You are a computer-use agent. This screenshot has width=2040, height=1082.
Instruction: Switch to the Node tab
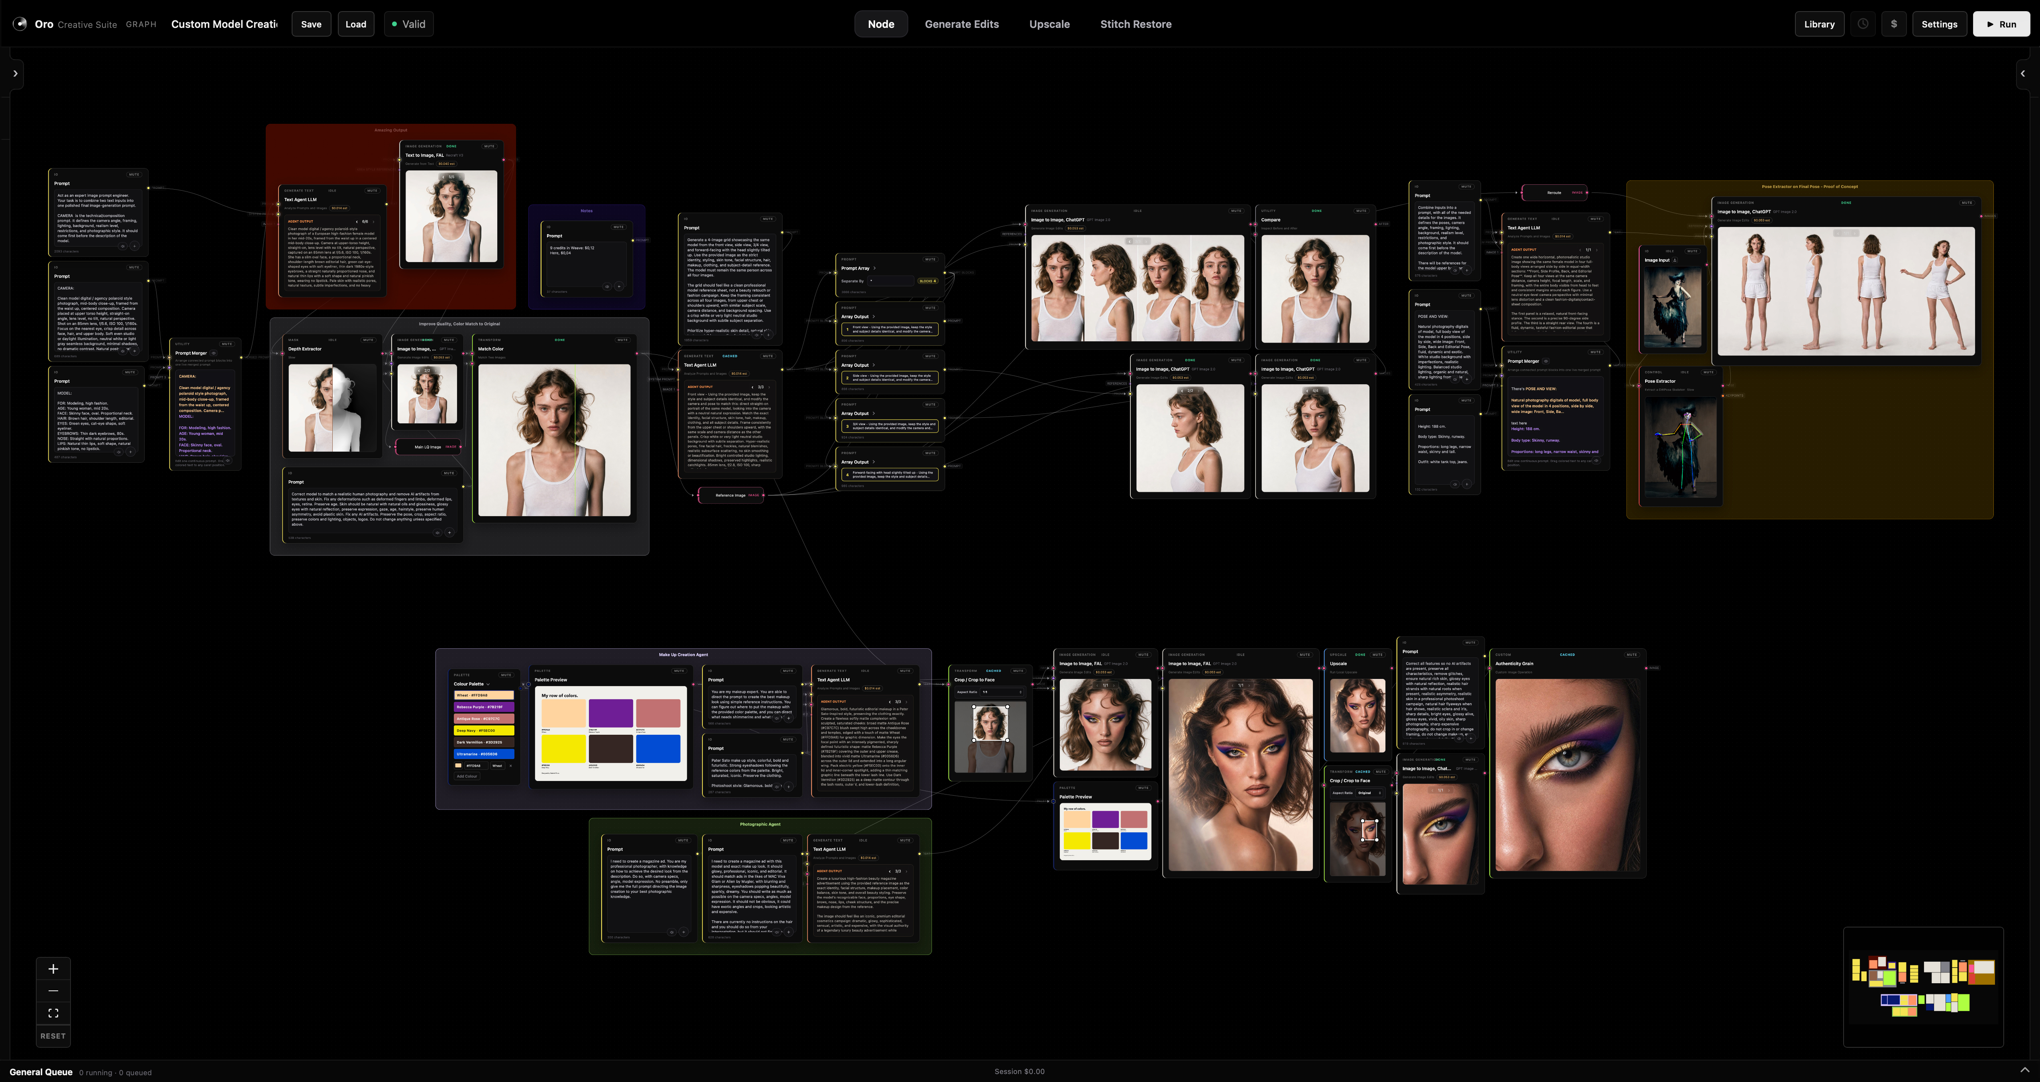pos(881,24)
